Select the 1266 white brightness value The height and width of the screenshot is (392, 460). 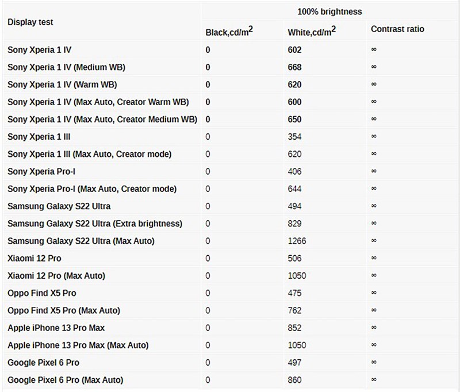297,241
